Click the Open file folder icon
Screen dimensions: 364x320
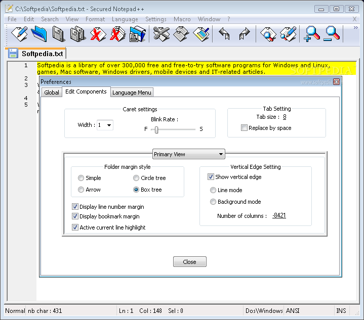[39, 34]
